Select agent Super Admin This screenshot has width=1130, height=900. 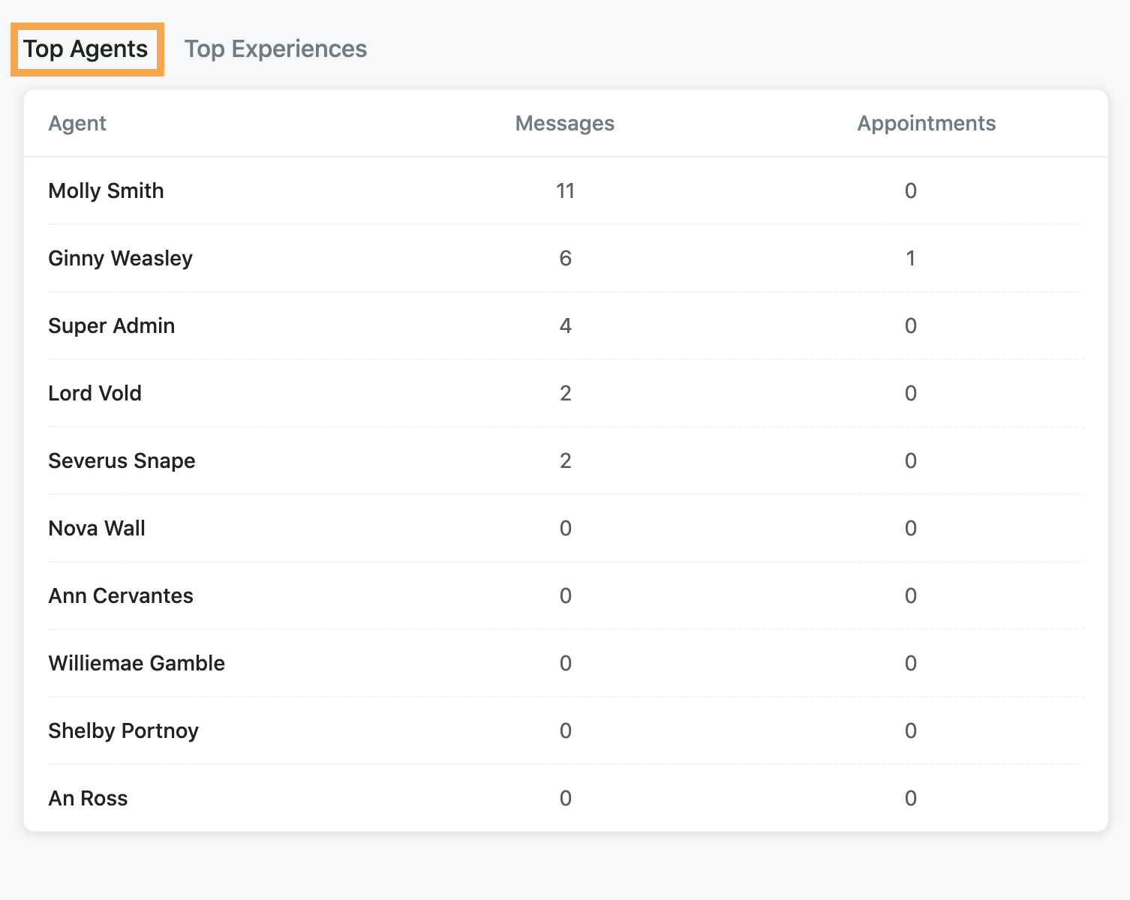pos(111,325)
